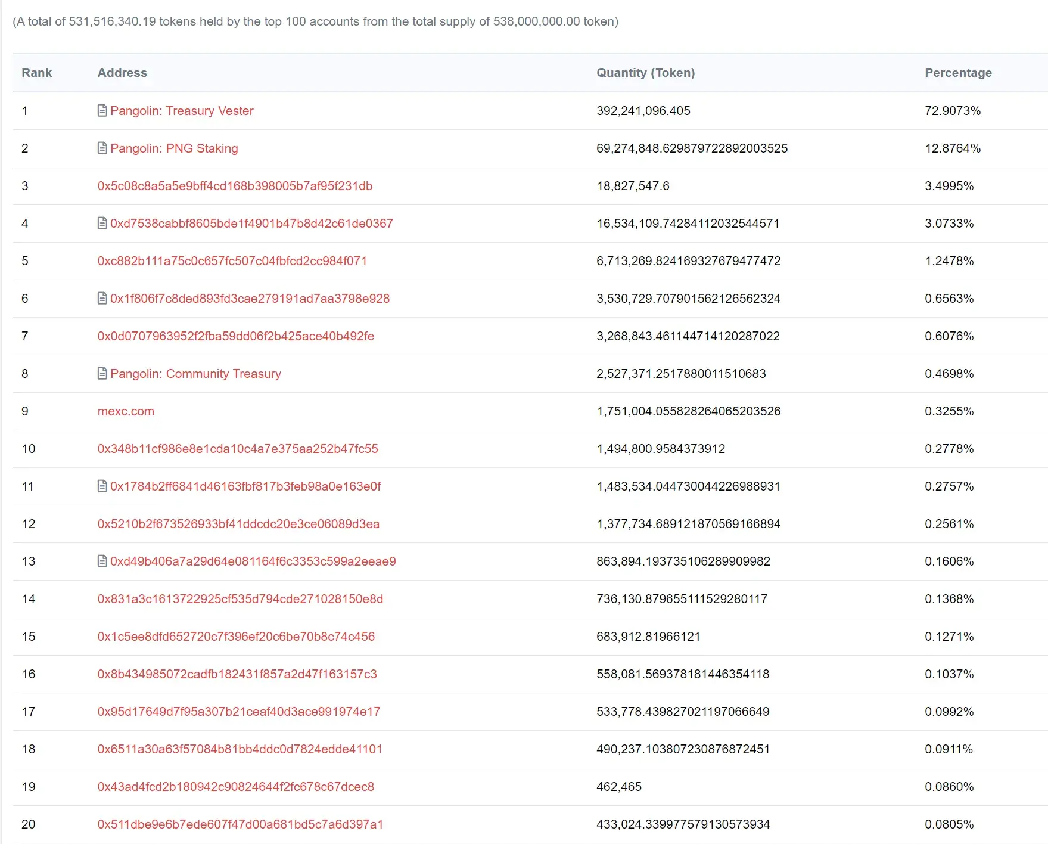
Task: Select quantity 533,778.439827021197066649
Action: tap(683, 712)
